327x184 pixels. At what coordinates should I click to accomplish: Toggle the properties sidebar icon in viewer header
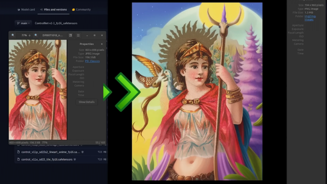click(71, 35)
